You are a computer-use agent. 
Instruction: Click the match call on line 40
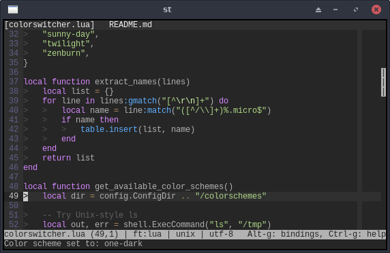(x=159, y=110)
